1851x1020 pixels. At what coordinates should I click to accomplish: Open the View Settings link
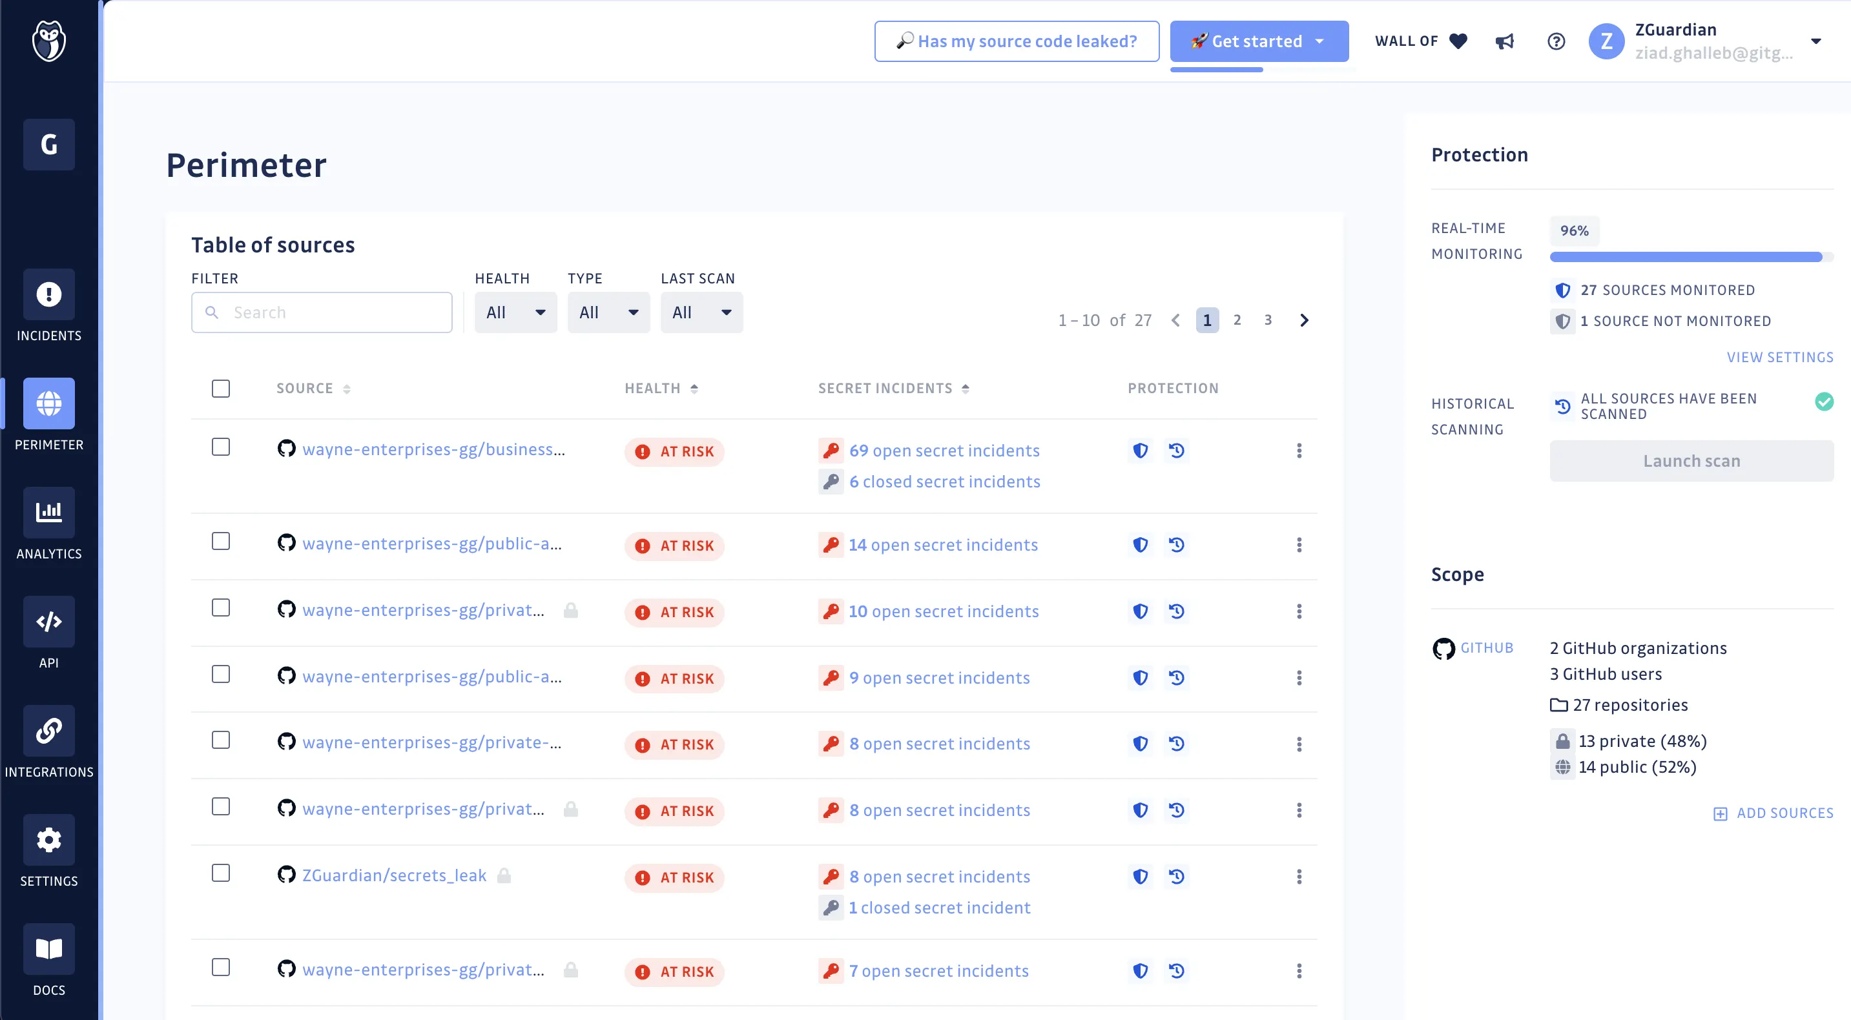click(1780, 357)
